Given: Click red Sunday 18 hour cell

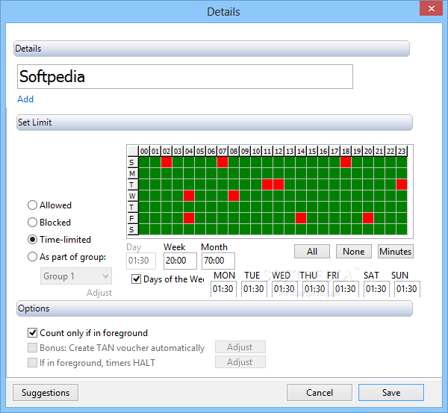Looking at the screenshot, I should pos(346,162).
